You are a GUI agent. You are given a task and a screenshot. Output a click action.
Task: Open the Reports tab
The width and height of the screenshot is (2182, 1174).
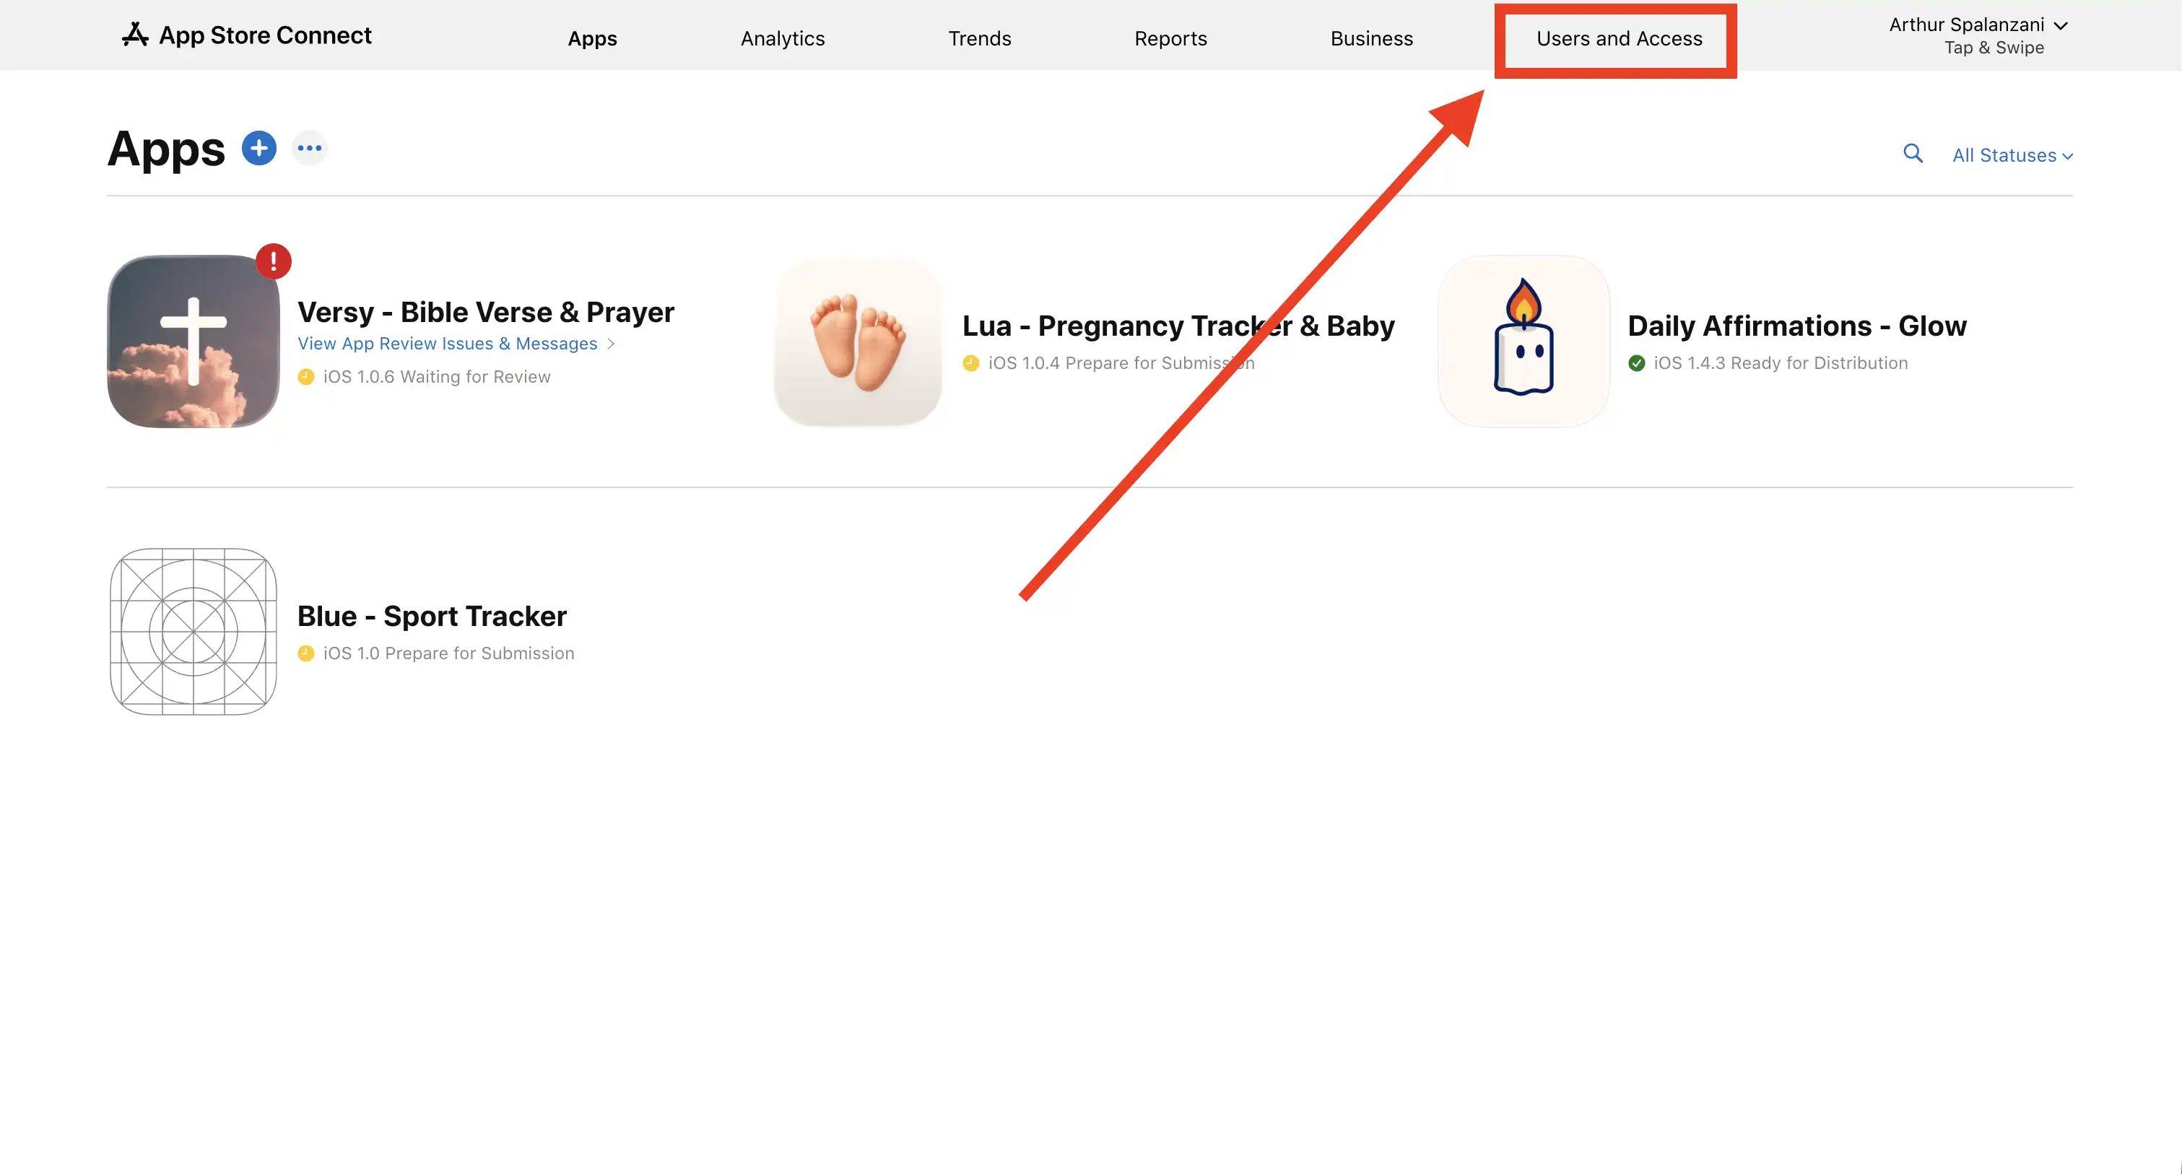click(x=1170, y=38)
